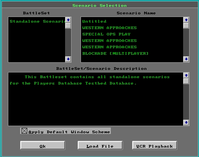Click the battleset description text
The image size is (199, 157).
pos(90,80)
